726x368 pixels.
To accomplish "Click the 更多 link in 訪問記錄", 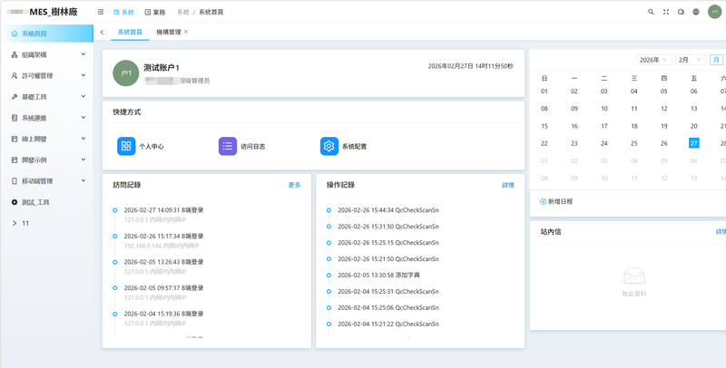I will pos(294,185).
